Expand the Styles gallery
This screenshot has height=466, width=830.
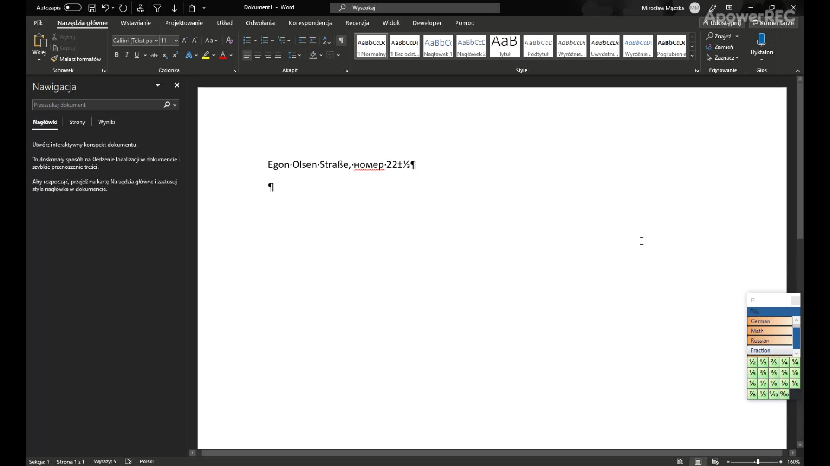[x=692, y=55]
